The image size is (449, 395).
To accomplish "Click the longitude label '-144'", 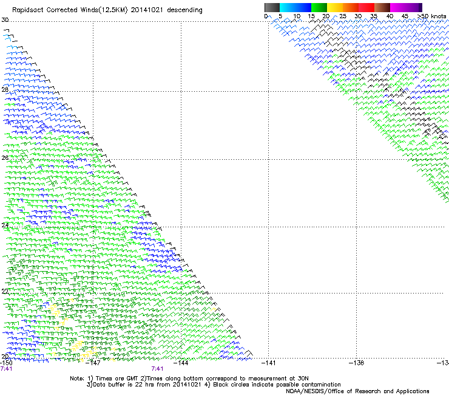I will tap(181, 363).
